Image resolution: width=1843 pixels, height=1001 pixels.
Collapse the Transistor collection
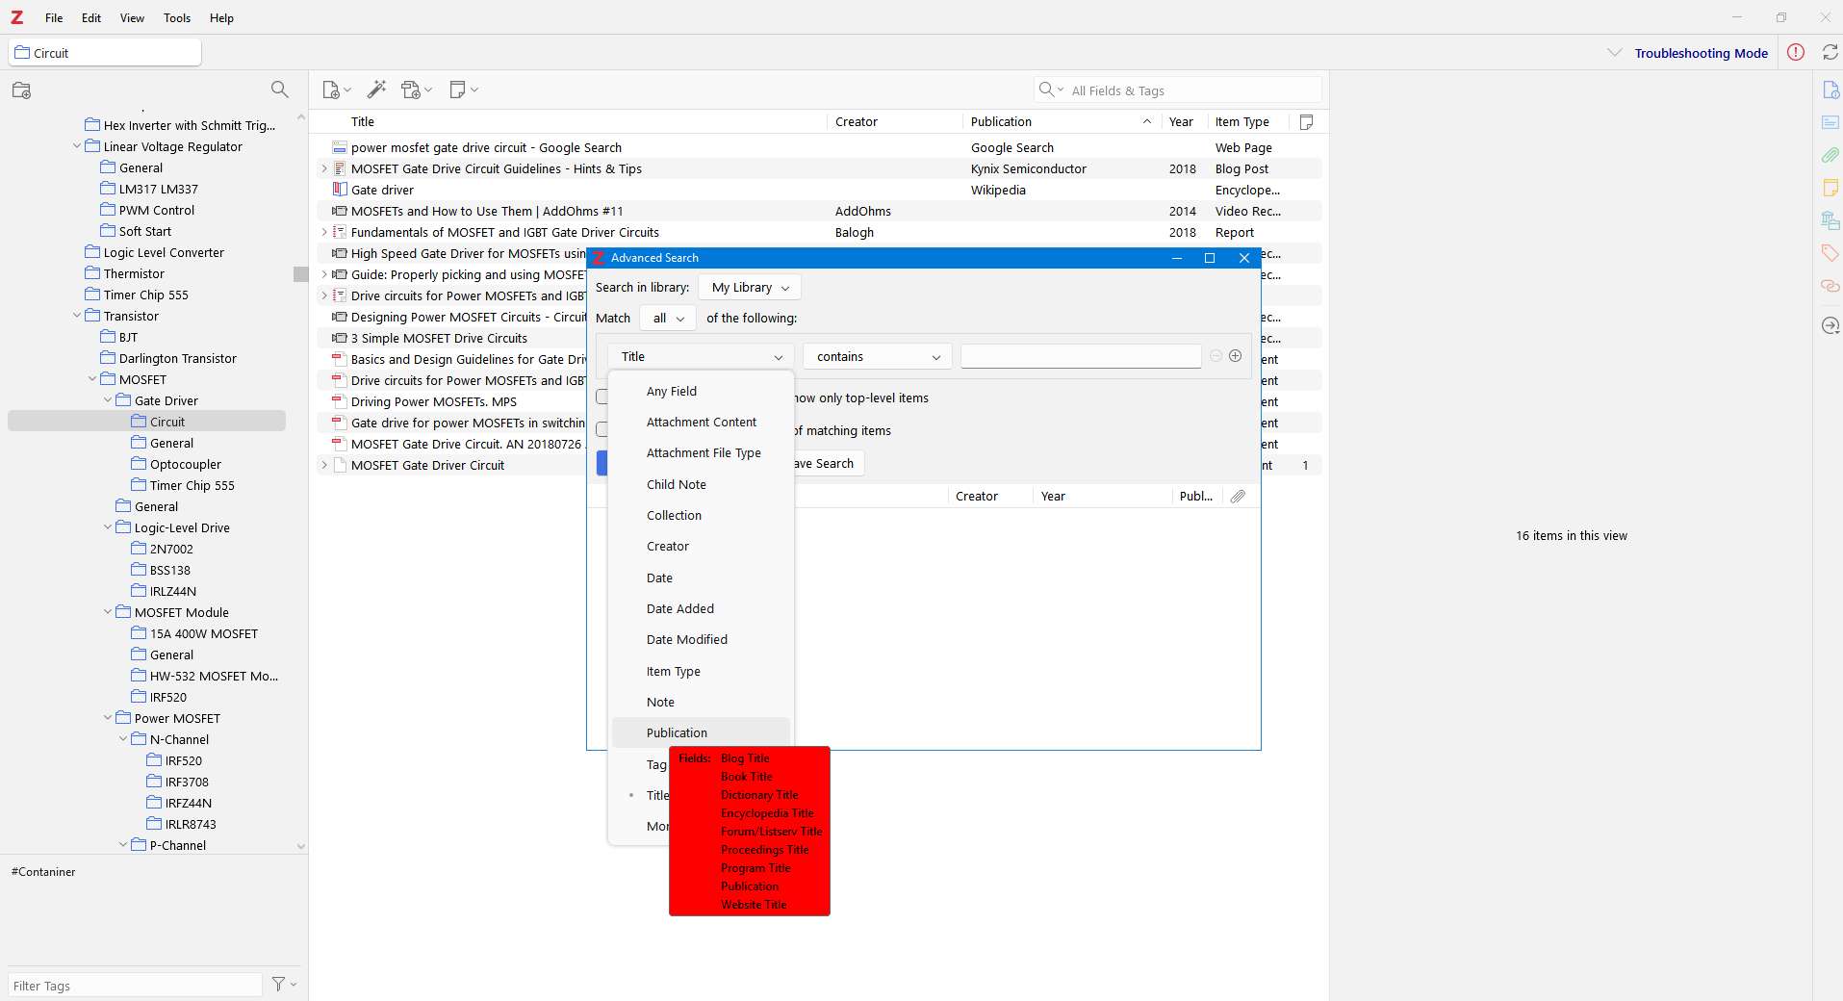[x=77, y=317]
